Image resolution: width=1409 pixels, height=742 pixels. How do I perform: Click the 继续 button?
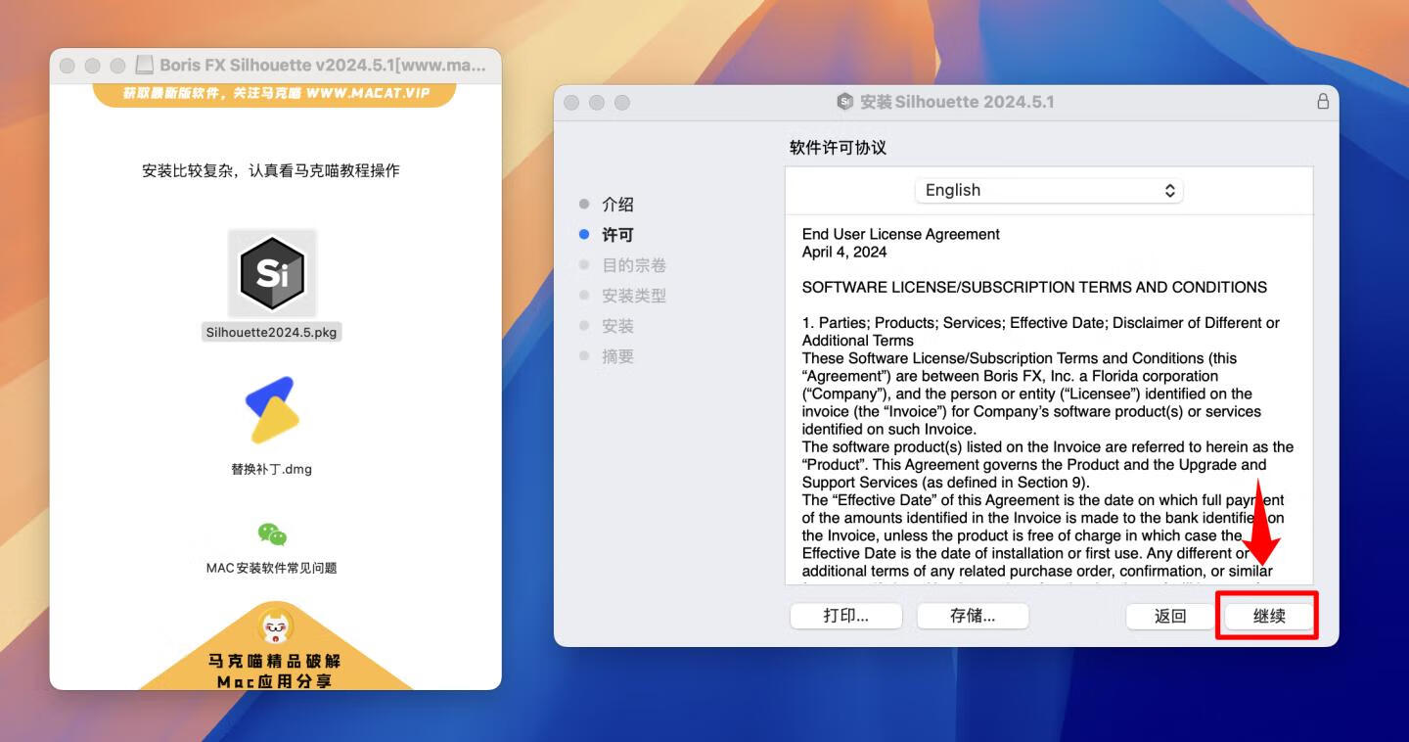coord(1269,616)
